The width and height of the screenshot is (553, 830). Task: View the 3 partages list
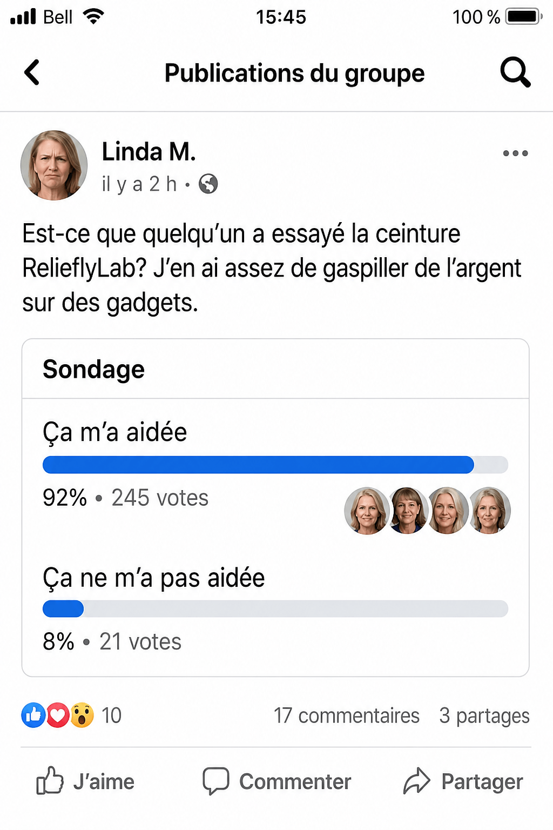pos(484,715)
